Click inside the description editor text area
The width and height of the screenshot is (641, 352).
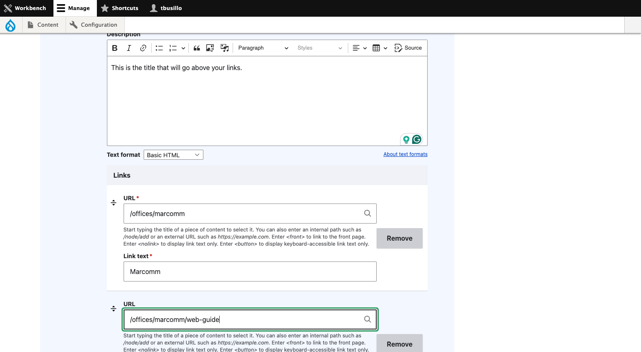coord(267,101)
